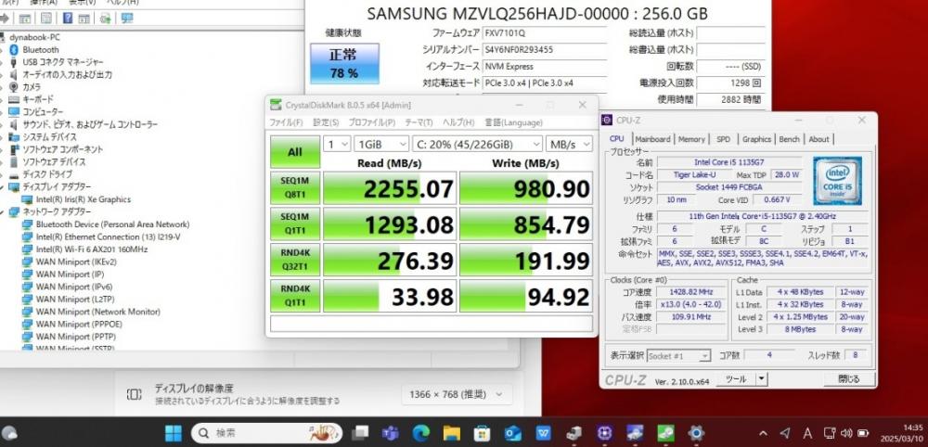Viewport: 928px width, 447px height.
Task: Switch to Mainboard tab in CPU-Z
Action: click(x=652, y=139)
